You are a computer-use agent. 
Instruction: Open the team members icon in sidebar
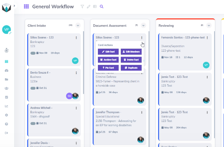click(6, 88)
